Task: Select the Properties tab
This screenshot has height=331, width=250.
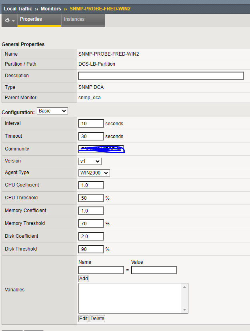Action: point(40,18)
